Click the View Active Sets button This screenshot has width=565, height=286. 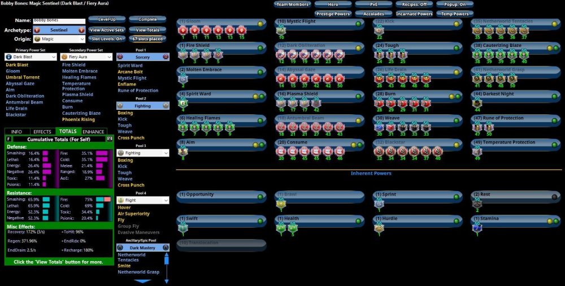coord(106,30)
